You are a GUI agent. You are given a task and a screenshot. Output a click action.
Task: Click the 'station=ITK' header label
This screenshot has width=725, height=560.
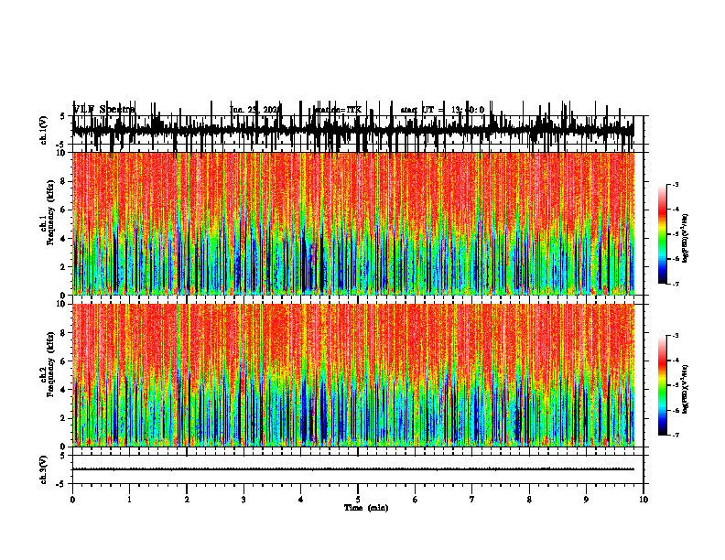point(338,110)
